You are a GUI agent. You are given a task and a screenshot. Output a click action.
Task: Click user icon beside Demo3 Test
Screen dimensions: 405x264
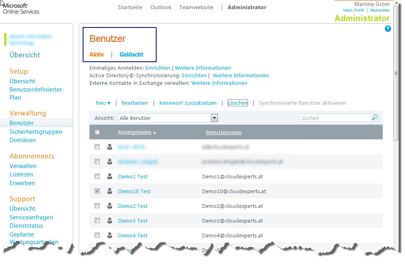(x=110, y=221)
